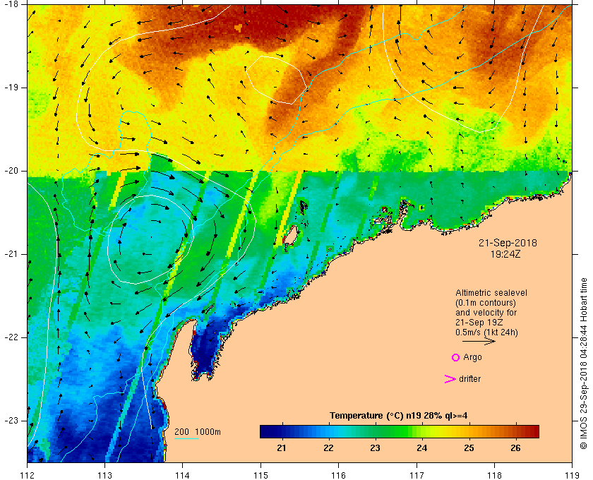593x480 pixels.
Task: Click the cyan bathymetry line legend sample
Action: (186, 439)
